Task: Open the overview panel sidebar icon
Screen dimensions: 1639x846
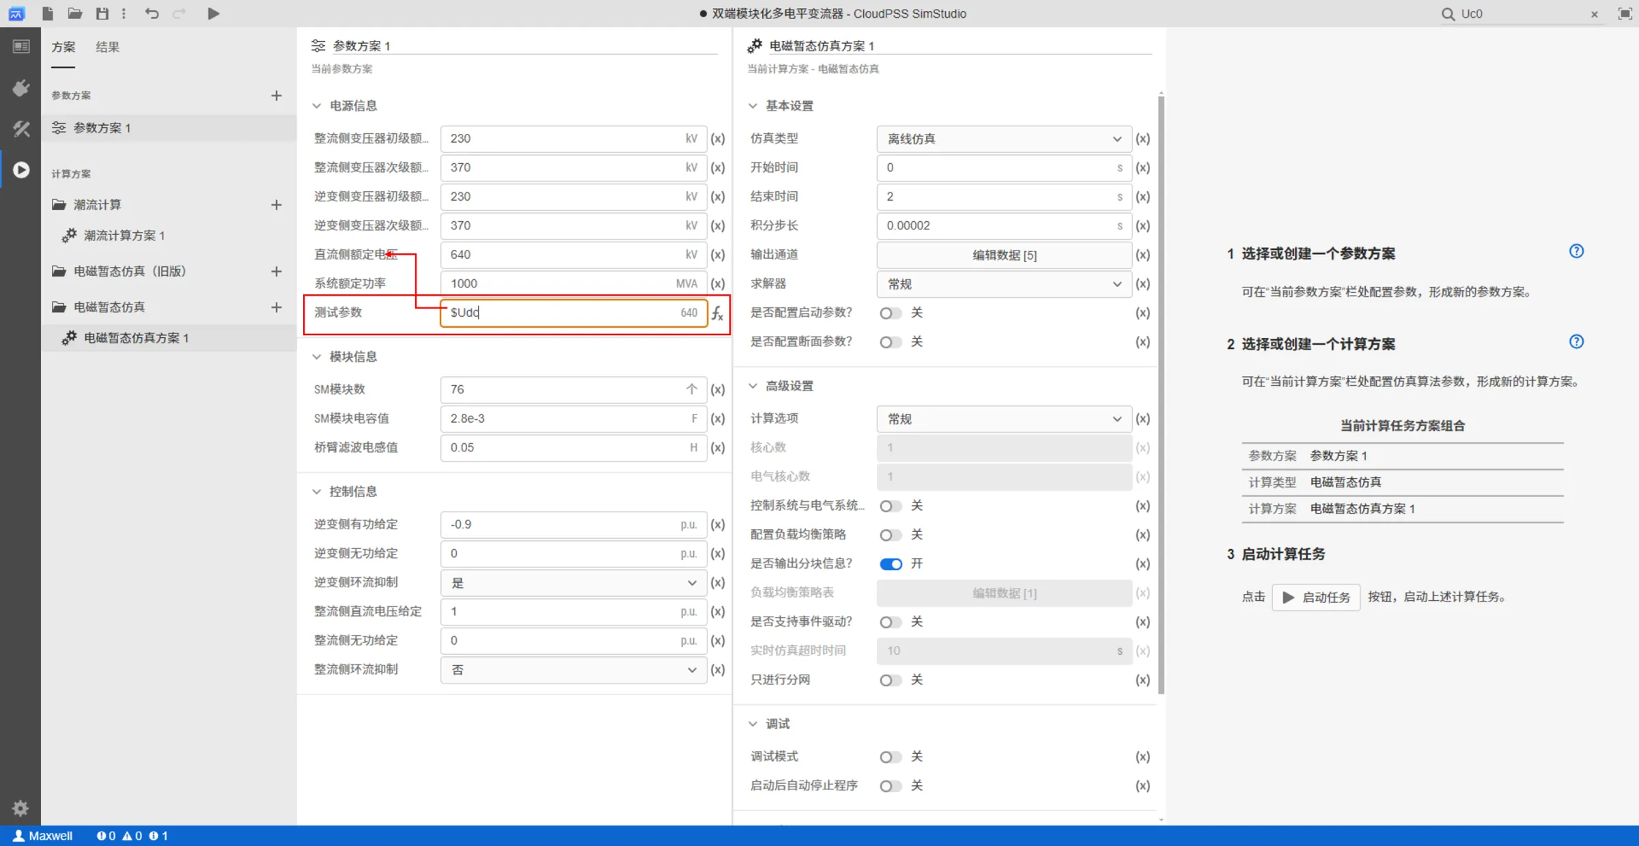Action: (21, 46)
